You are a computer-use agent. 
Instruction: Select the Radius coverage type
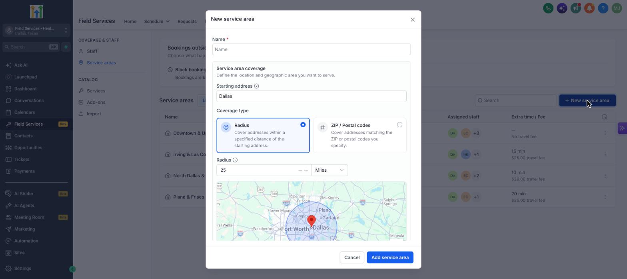[x=263, y=135]
